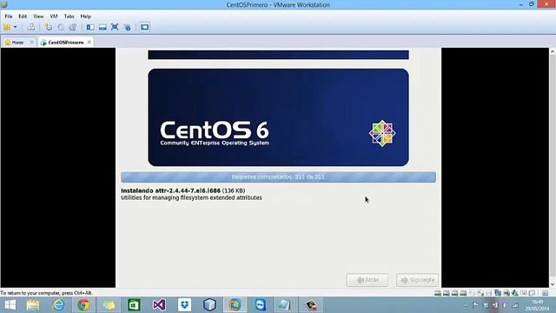Take a snapshot of the virtual machine
The image size is (556, 313).
click(49, 27)
